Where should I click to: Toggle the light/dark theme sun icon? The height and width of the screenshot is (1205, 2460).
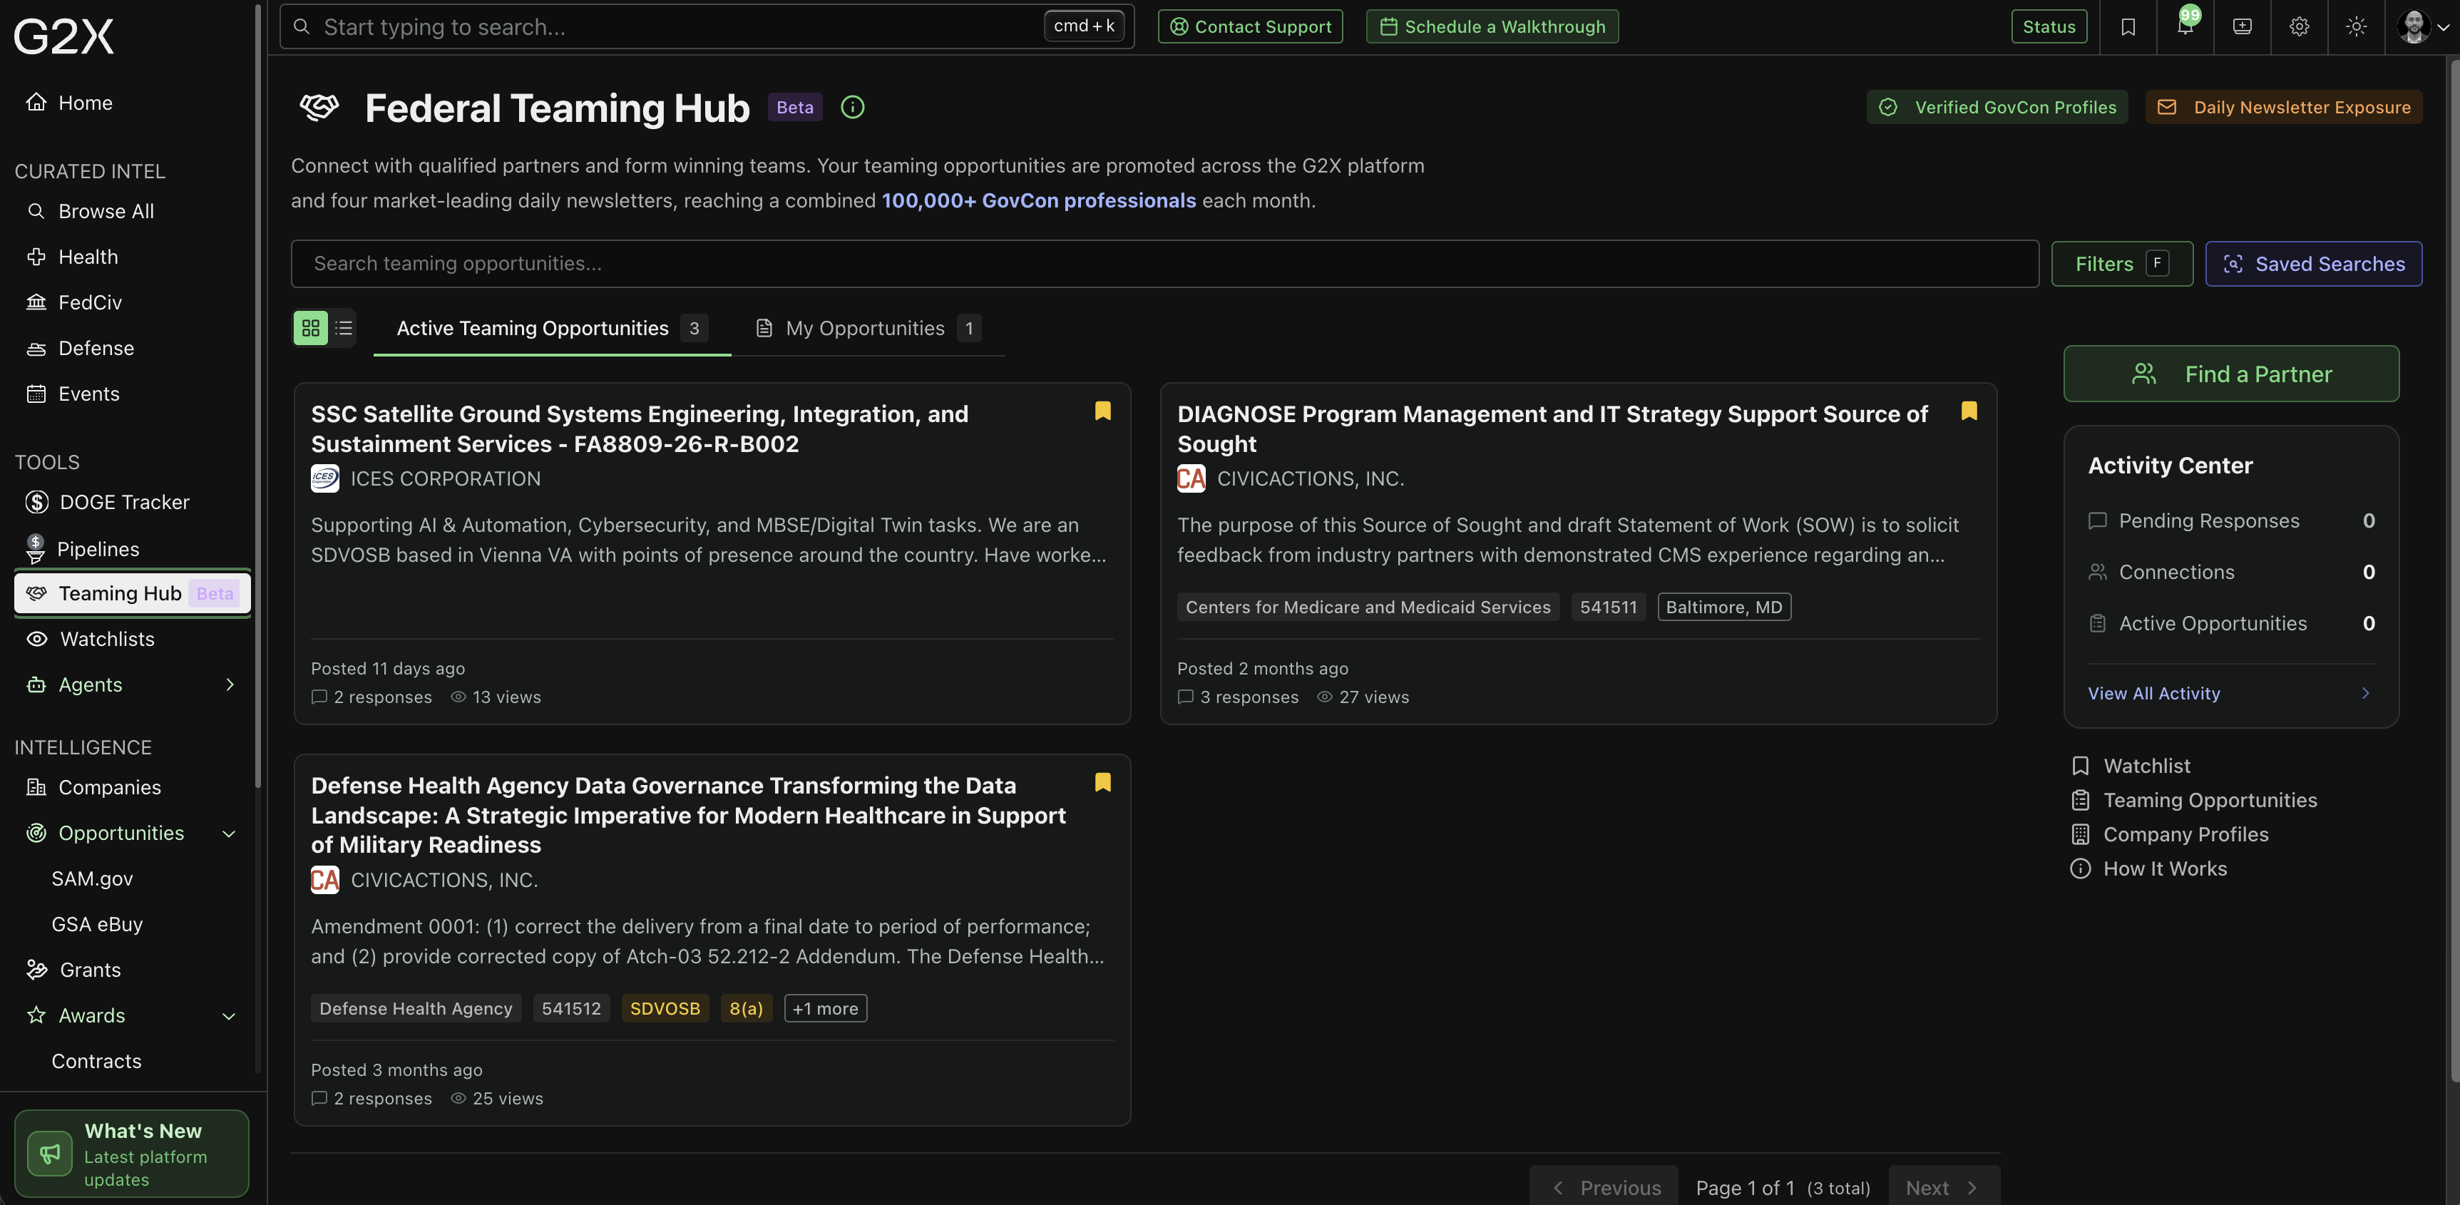(x=2356, y=26)
